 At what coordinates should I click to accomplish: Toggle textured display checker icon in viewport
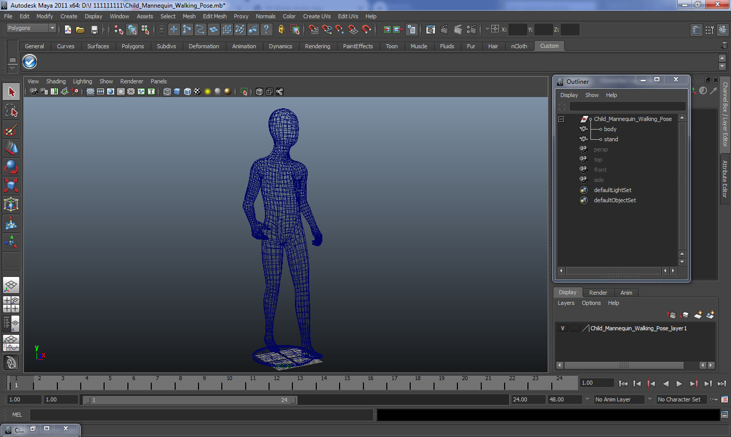tap(197, 91)
